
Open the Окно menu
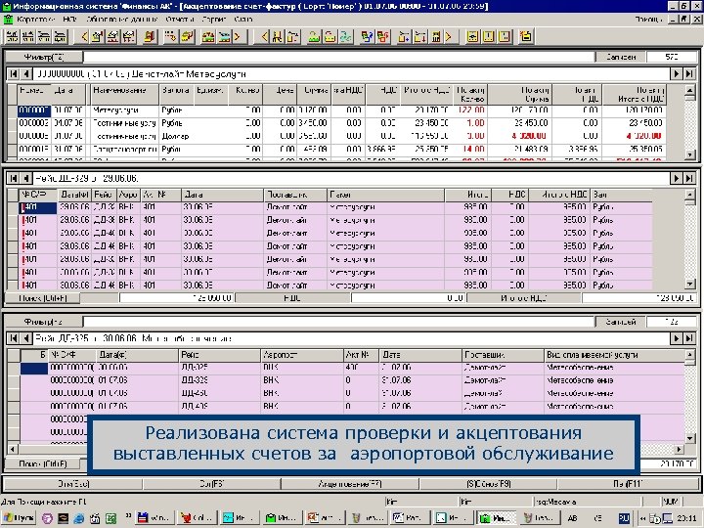pos(243,20)
